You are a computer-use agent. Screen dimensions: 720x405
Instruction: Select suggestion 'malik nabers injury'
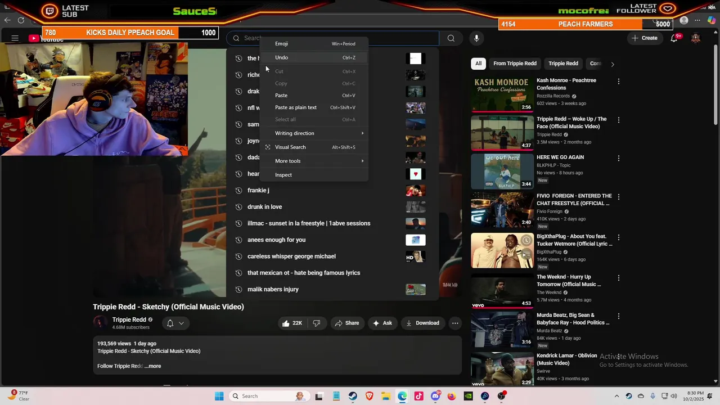332,289
